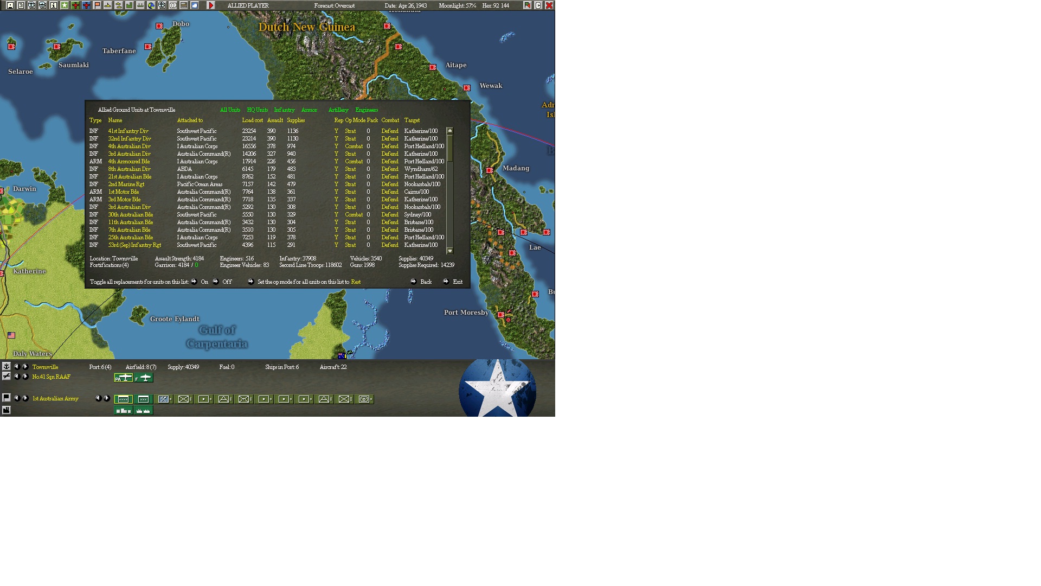
Task: Filter list to Artillery units
Action: 338,110
